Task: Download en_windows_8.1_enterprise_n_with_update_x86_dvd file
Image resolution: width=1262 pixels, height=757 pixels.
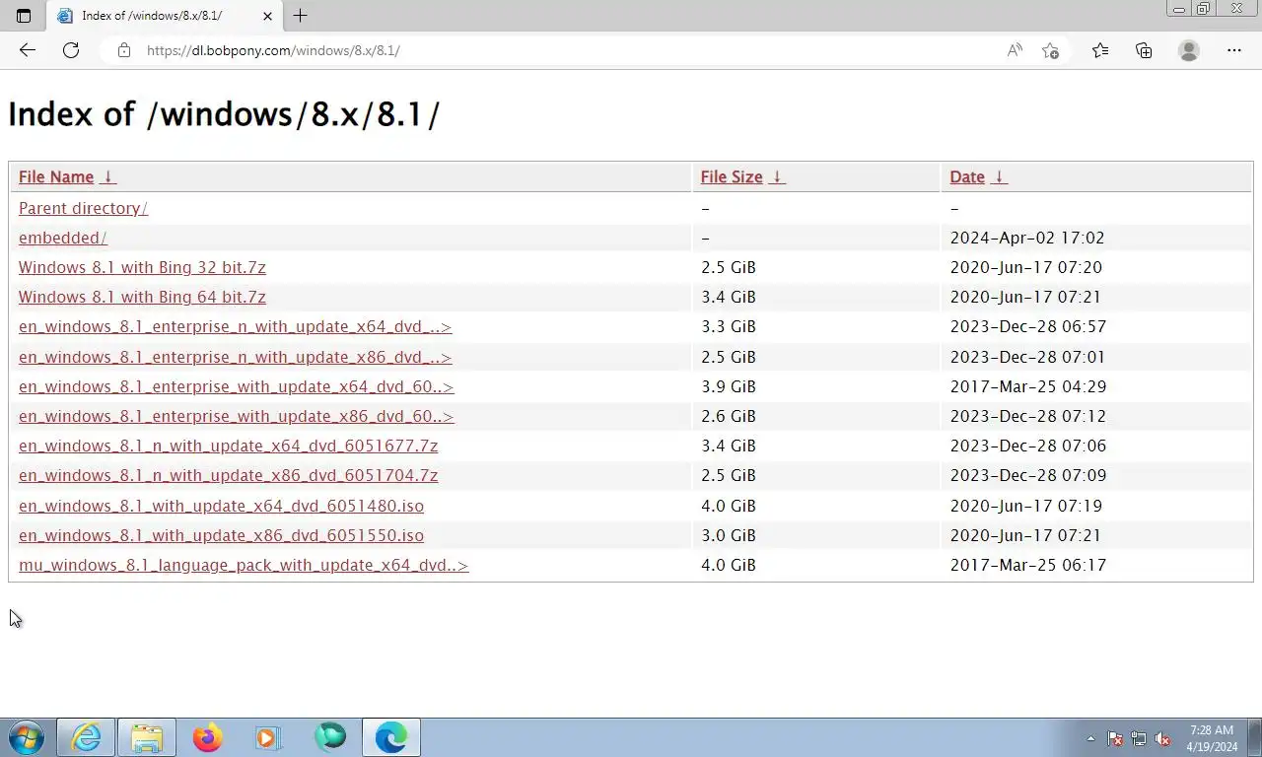Action: point(235,357)
